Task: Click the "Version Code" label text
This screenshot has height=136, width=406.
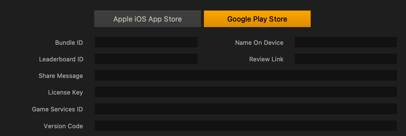Action: pos(63,126)
